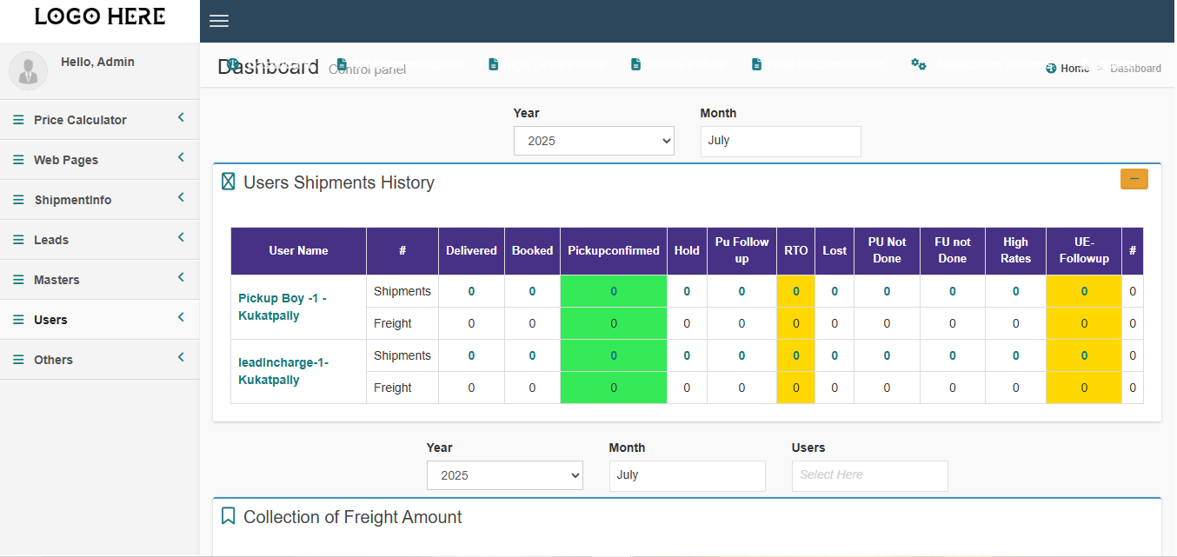1177x557 pixels.
Task: Click the Admin avatar picture
Action: (x=28, y=70)
